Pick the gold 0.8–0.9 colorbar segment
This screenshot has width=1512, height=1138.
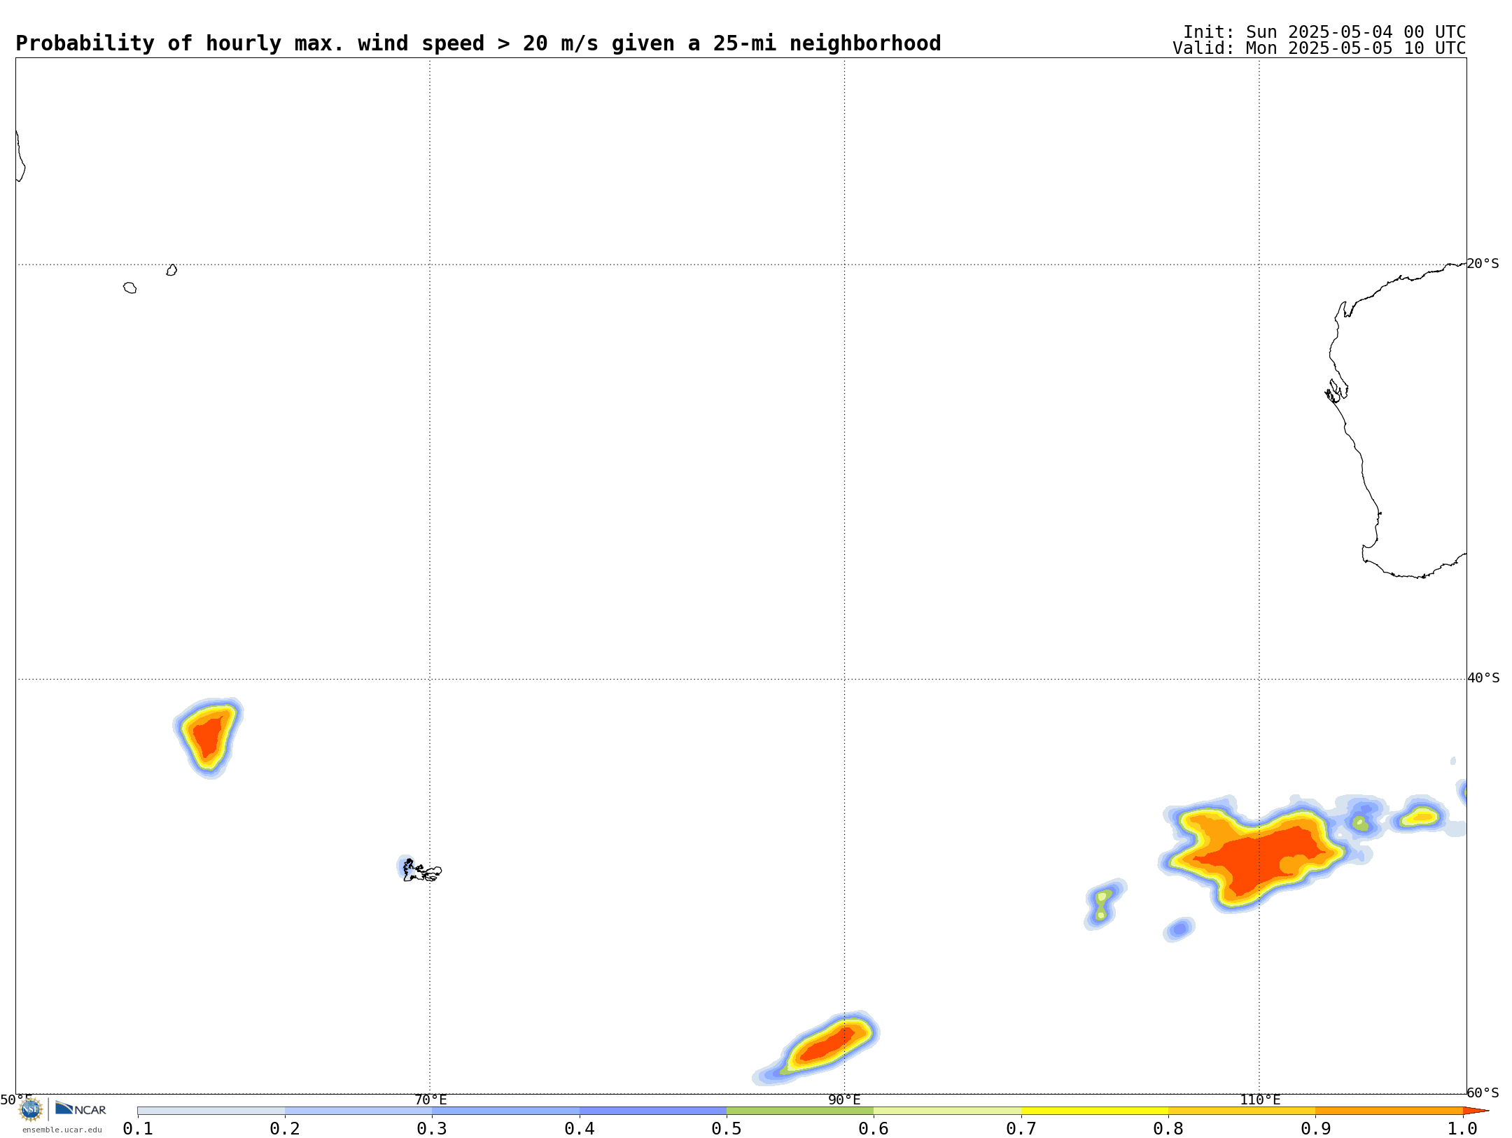pyautogui.click(x=1242, y=1111)
